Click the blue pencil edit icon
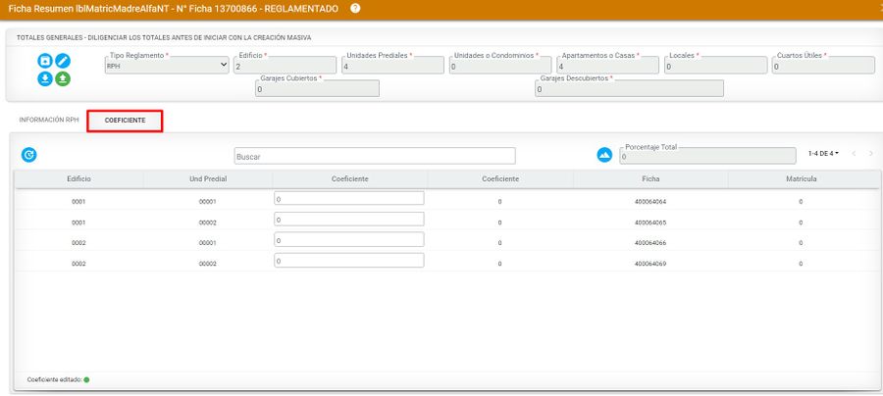The width and height of the screenshot is (883, 396). pyautogui.click(x=63, y=61)
